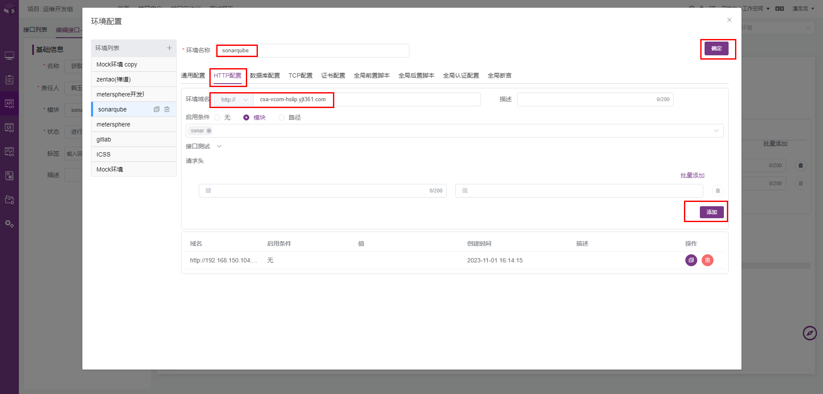Image resolution: width=823 pixels, height=394 pixels.
Task: Expand the 接口测试 section chevron
Action: (219, 146)
